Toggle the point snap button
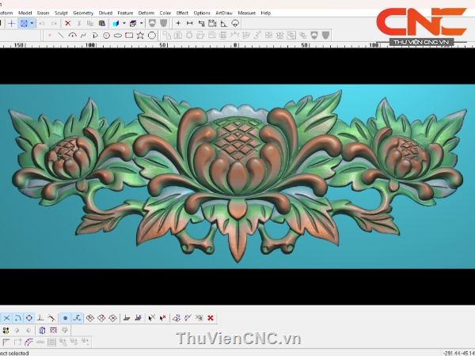Viewport: 475px width, 356px height. coord(65,318)
